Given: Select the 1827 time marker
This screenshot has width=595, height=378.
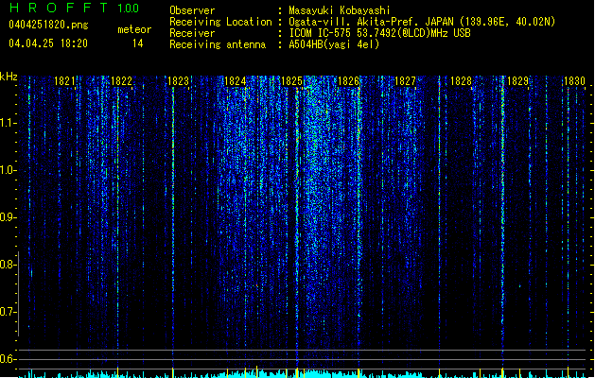Looking at the screenshot, I should click(x=405, y=80).
